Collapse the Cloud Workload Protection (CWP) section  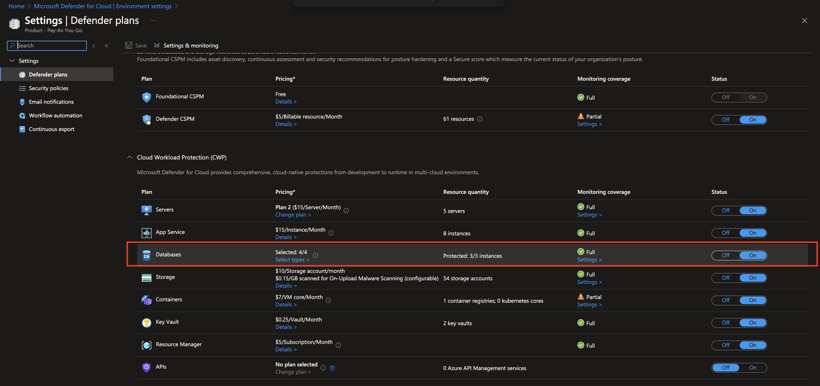pos(130,157)
